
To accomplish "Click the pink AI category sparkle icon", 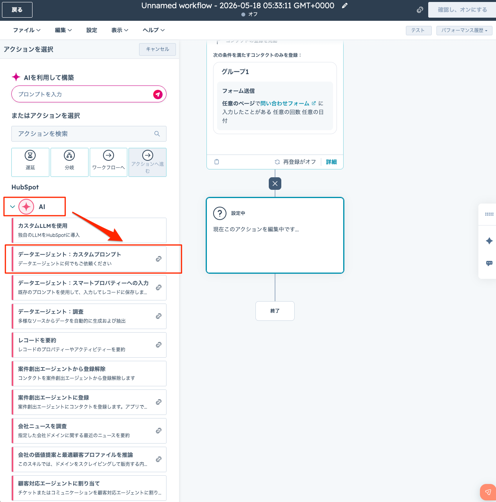I will (x=26, y=207).
